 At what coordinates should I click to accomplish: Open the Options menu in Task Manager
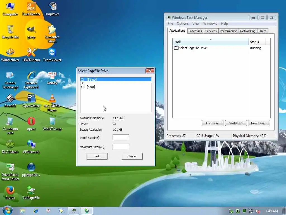[183, 24]
